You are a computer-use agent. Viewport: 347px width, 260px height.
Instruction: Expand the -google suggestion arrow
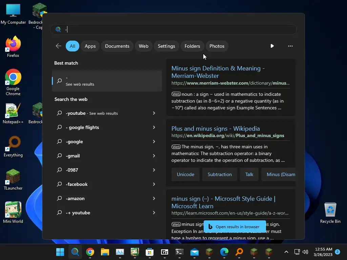[x=154, y=142]
